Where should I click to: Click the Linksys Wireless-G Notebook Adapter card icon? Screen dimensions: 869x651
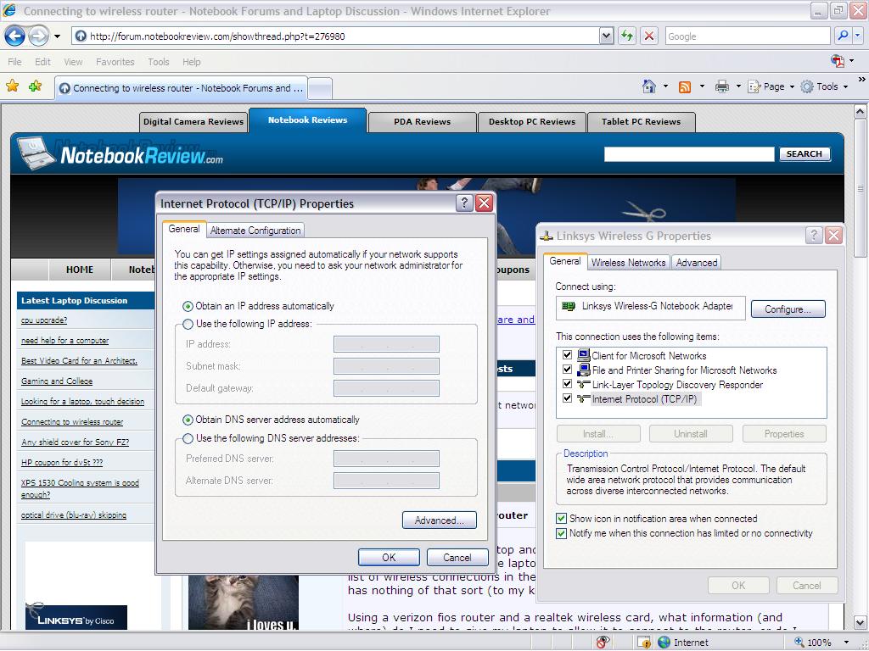(x=569, y=306)
